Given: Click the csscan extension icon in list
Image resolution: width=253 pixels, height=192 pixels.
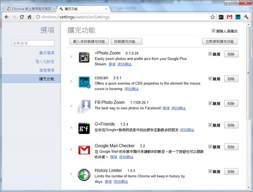Looking at the screenshot, I should pyautogui.click(x=84, y=82).
